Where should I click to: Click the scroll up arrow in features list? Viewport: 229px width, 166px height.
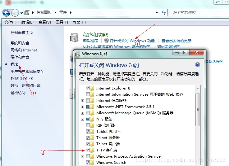click(198, 88)
